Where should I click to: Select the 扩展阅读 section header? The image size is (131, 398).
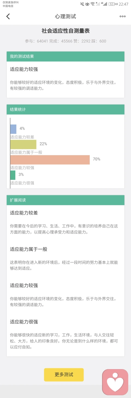(x=65, y=200)
